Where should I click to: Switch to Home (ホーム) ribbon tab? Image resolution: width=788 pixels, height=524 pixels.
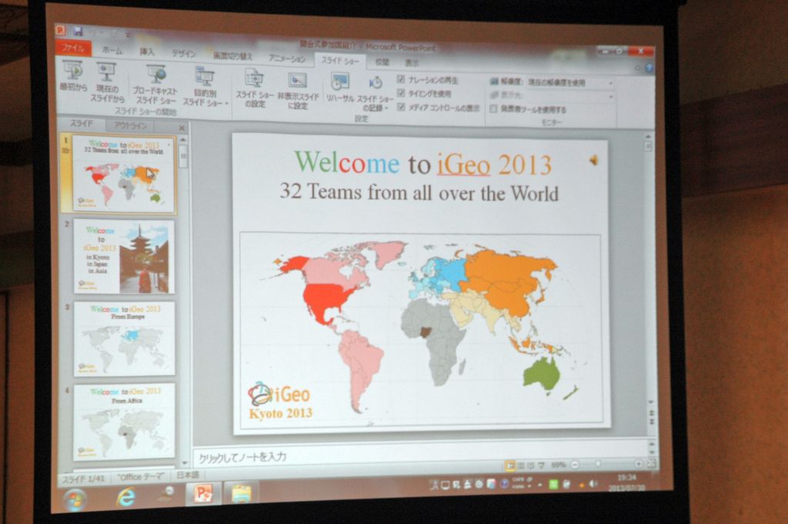(112, 50)
